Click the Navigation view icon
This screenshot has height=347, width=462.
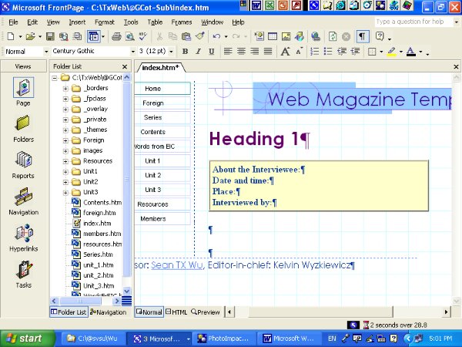(x=23, y=199)
